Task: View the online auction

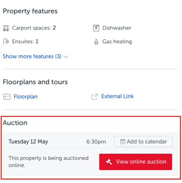Action: tap(136, 162)
